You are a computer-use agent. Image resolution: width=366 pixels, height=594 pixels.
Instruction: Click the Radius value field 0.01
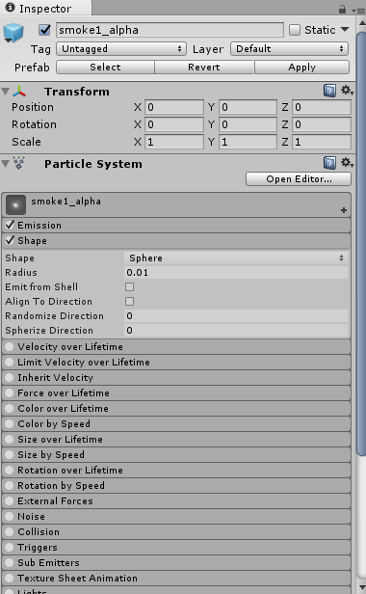[x=235, y=272]
